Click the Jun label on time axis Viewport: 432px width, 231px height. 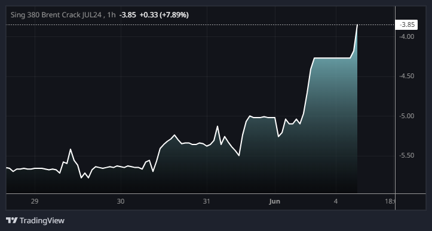click(x=275, y=202)
